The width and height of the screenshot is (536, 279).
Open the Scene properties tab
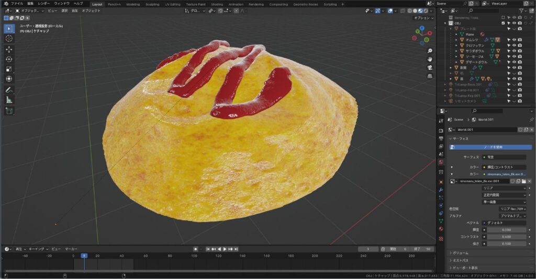pyautogui.click(x=441, y=154)
